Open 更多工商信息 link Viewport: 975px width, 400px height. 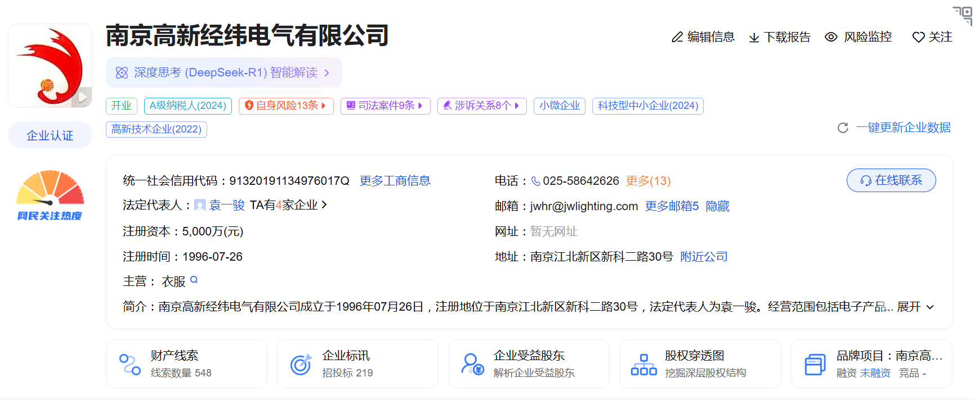coord(395,181)
